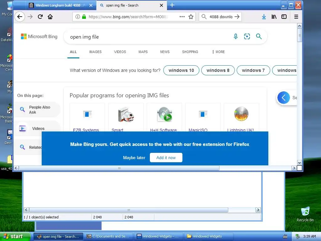The width and height of the screenshot is (321, 241).
Task: Submit Firefox search box with arrow button
Action: point(237,17)
